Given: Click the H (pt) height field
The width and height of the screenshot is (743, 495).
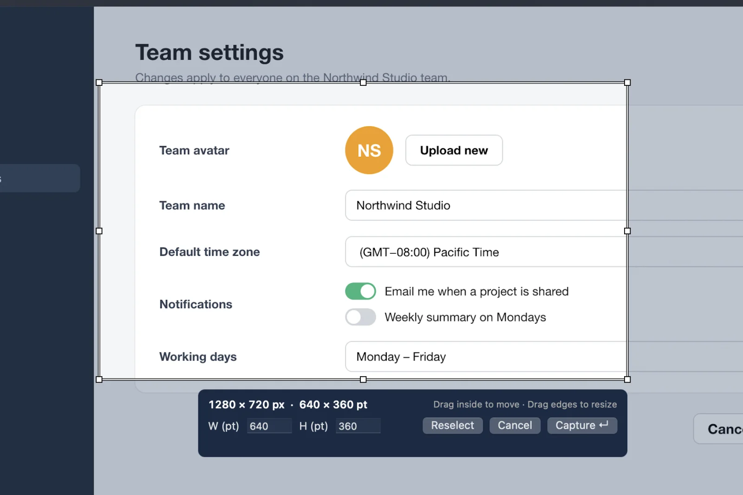Looking at the screenshot, I should [x=358, y=426].
